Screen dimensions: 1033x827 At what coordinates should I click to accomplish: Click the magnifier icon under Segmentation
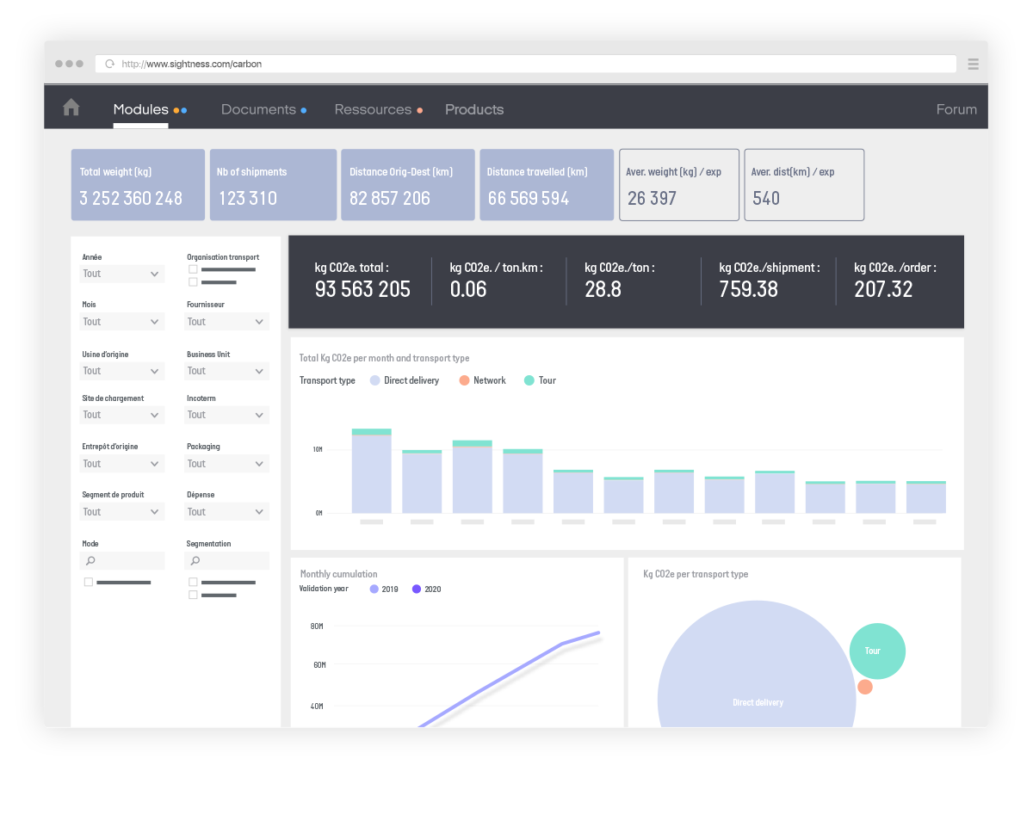point(195,561)
